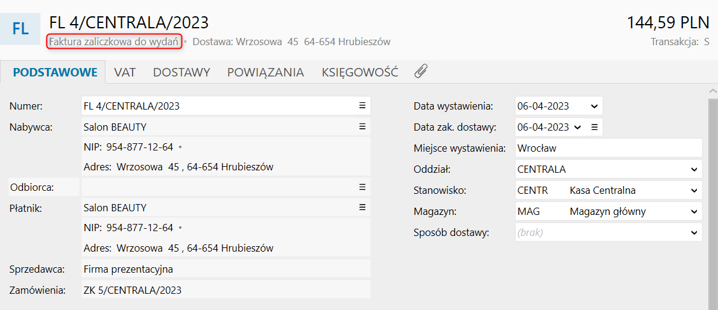Expand the Data wystawienia date dropdown
Image resolution: width=718 pixels, height=310 pixels.
click(x=594, y=106)
